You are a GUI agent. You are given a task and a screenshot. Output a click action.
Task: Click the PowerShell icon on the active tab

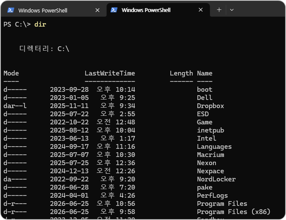click(x=114, y=10)
